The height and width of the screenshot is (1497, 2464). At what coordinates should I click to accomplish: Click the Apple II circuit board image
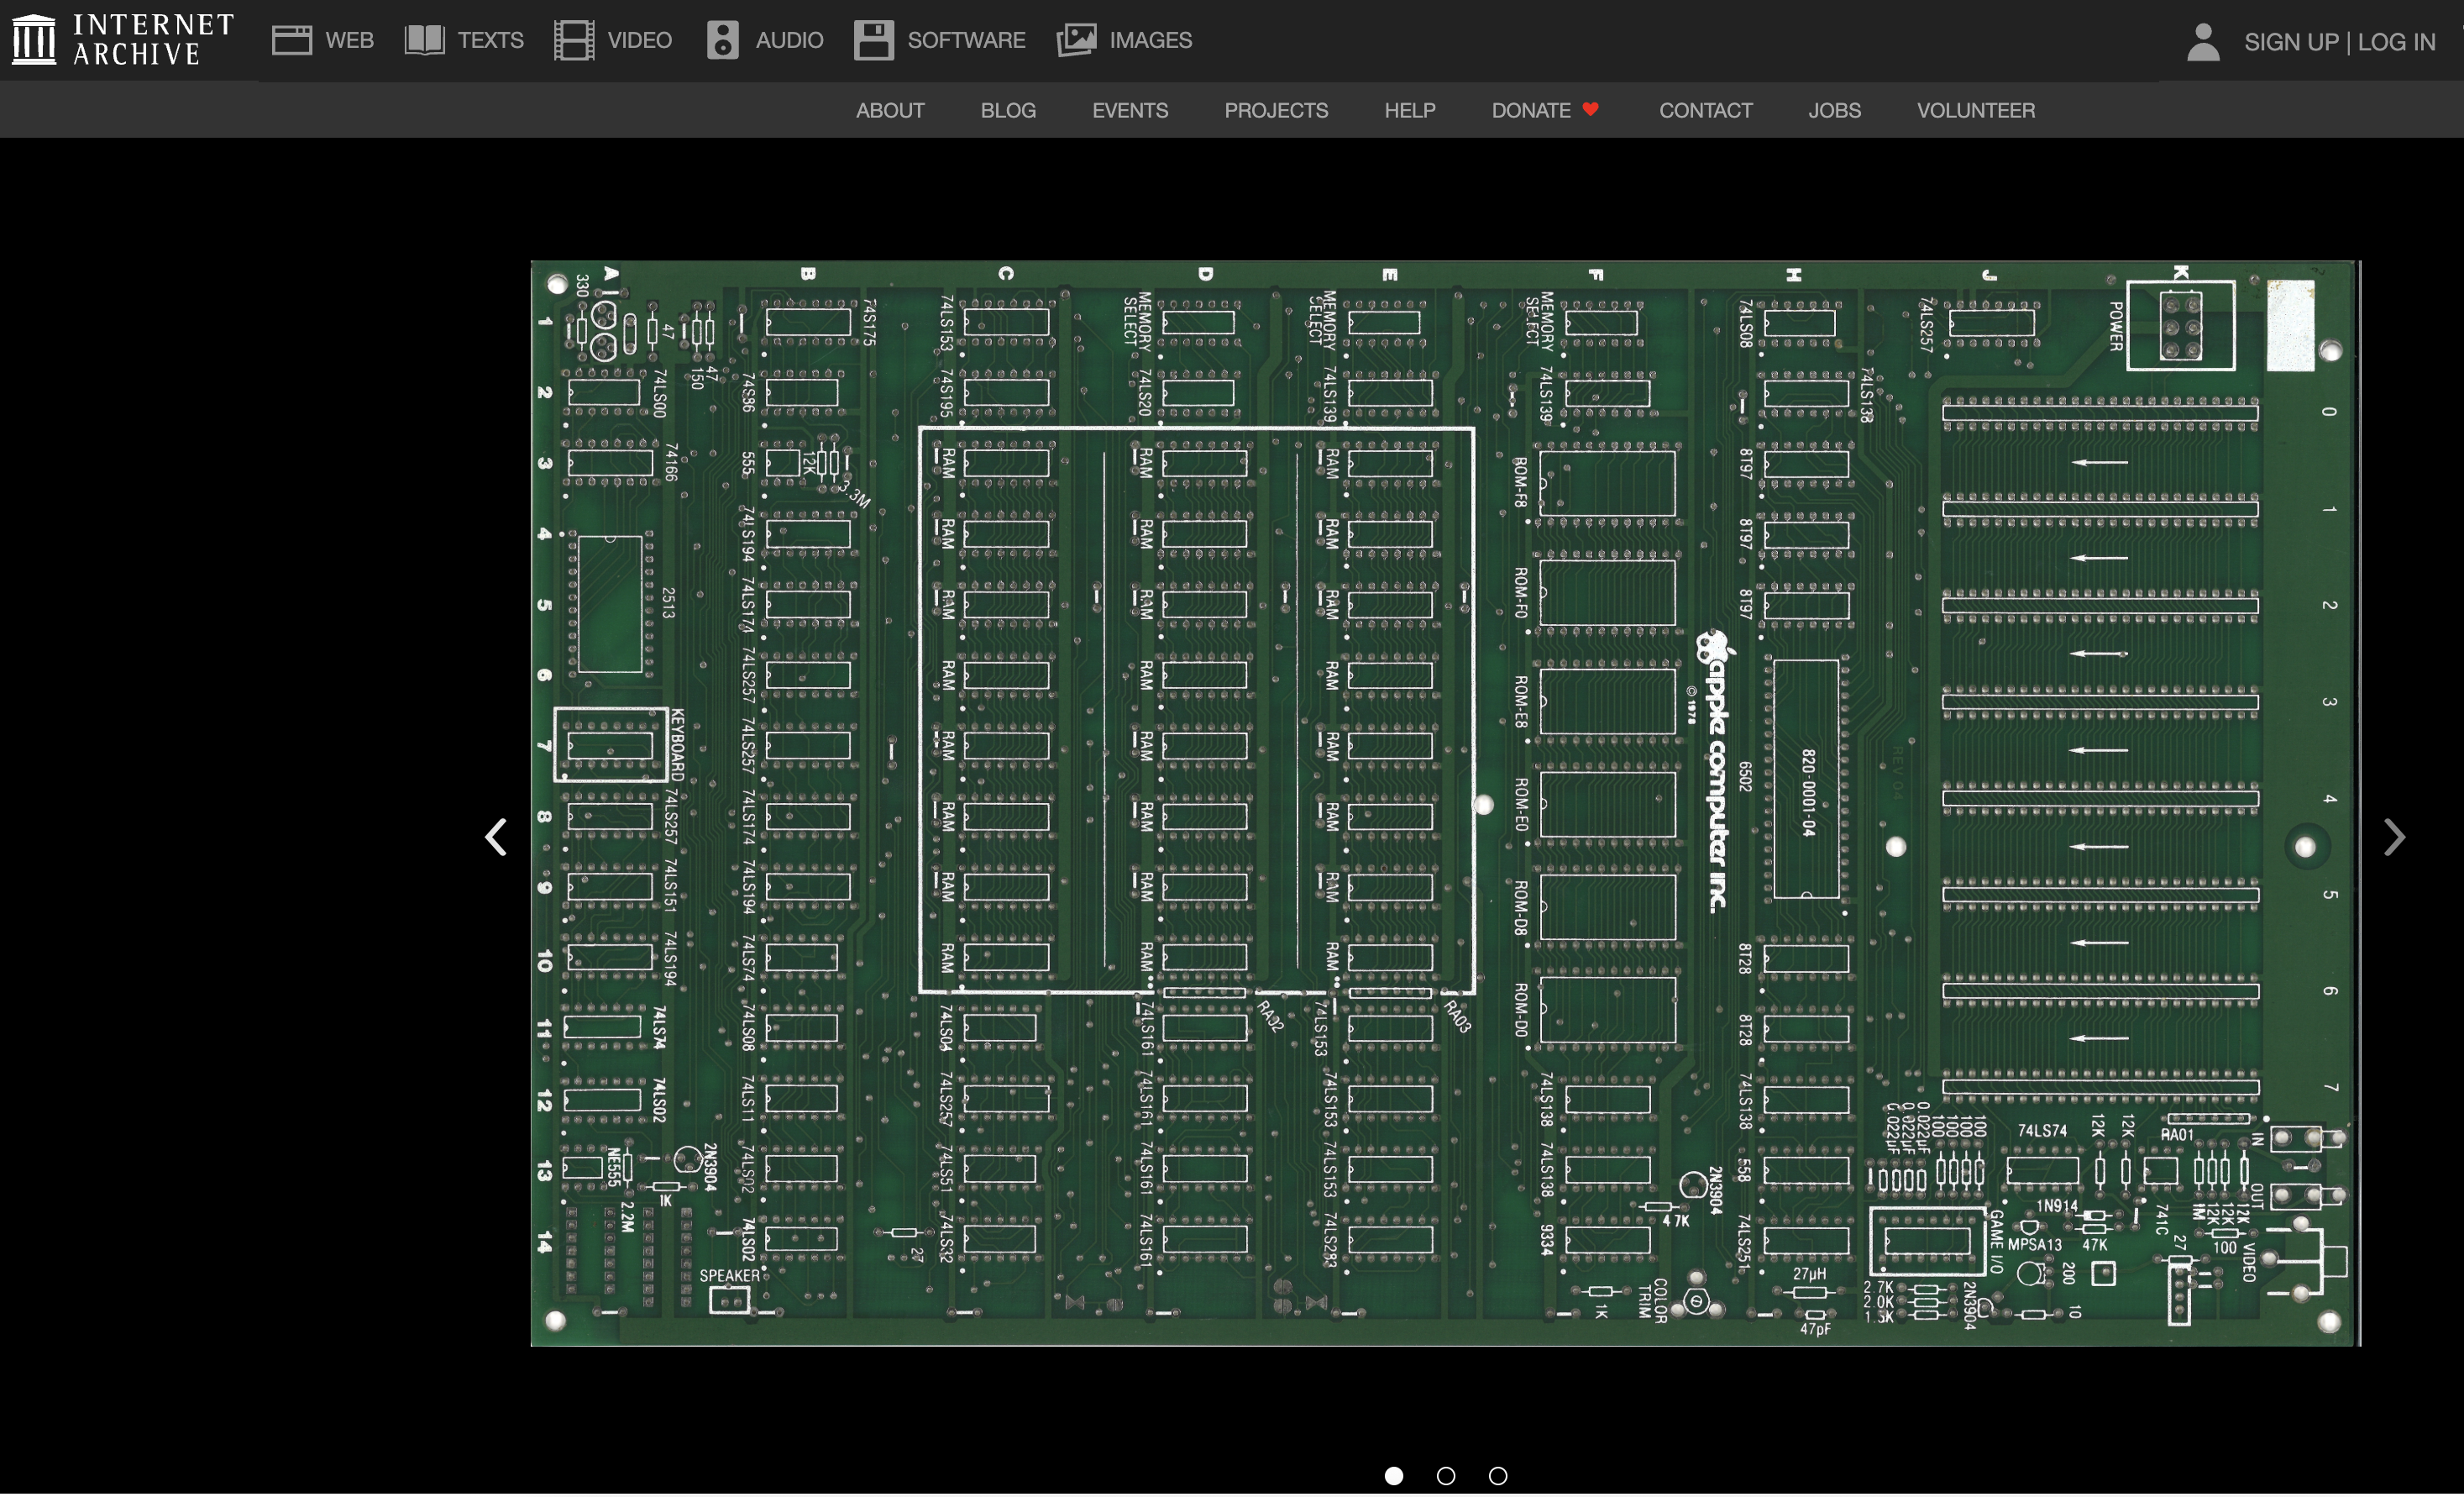[x=1444, y=803]
